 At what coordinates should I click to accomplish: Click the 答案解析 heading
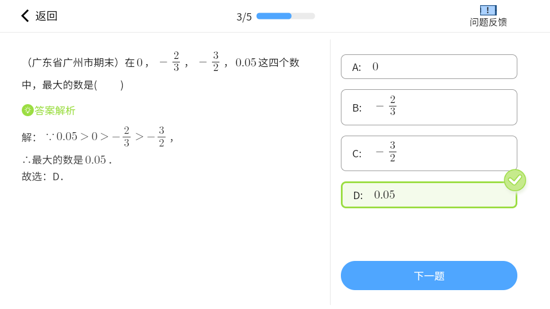[55, 110]
